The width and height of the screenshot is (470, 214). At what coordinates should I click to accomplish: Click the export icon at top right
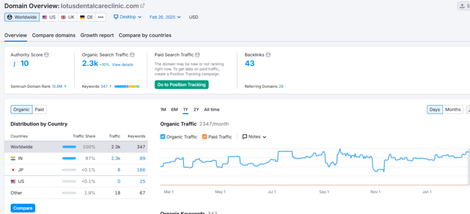[463, 6]
